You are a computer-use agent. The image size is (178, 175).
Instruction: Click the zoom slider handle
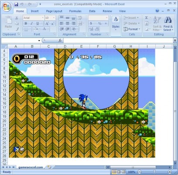[154, 172]
